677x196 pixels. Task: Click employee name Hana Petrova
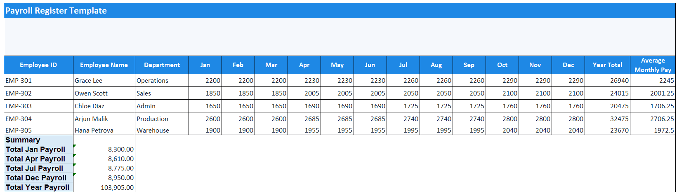pyautogui.click(x=104, y=130)
